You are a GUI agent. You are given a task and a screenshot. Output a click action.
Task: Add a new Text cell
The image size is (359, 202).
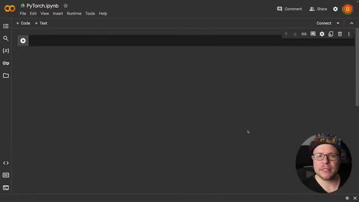(41, 23)
